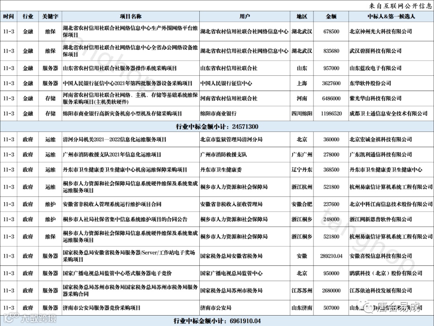Screen dimensions: 434x326
Task: Select project 丹东市卫生健康委卫生健康中心机房运维保障采购项目
Action: [125, 170]
